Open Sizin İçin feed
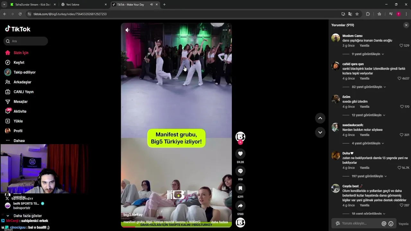This screenshot has width=411, height=231. coord(21,53)
